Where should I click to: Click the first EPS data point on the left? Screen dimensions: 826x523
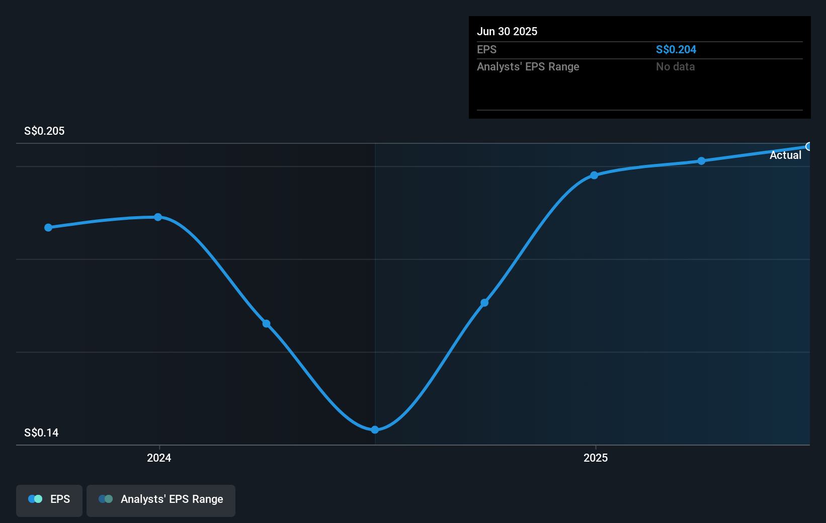48,227
